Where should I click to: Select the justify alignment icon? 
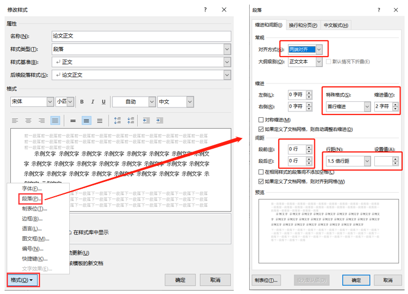tap(55, 121)
